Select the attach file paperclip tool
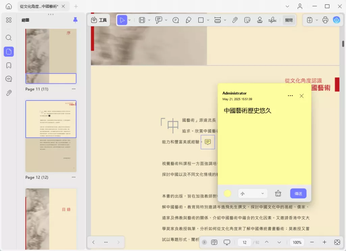Screen dimensions: 346x251 point(235,20)
